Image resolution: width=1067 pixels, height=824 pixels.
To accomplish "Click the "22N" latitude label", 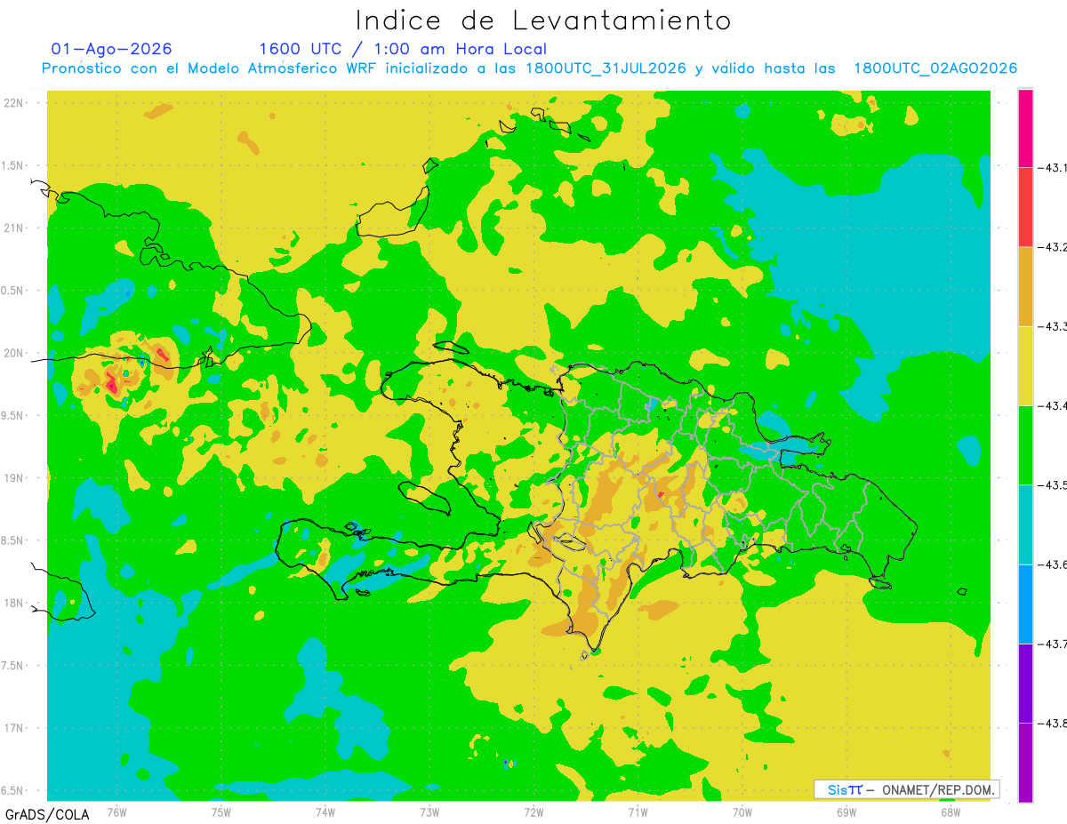I will pyautogui.click(x=14, y=103).
